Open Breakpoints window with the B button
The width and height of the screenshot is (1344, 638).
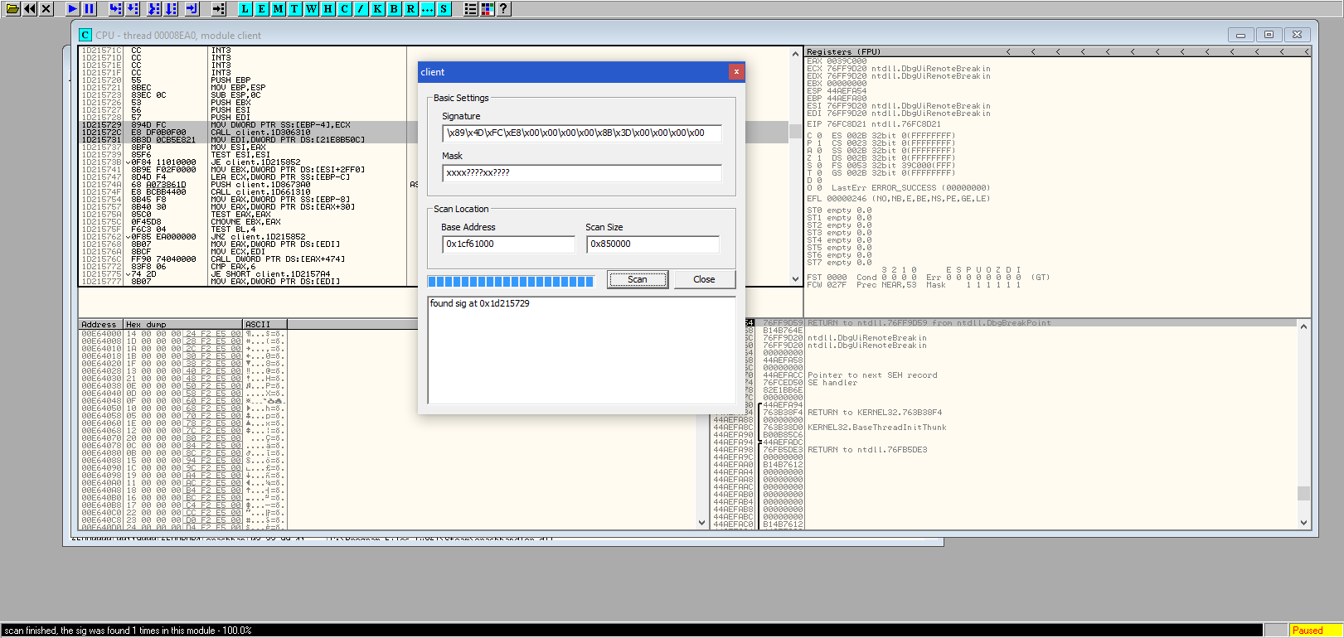click(x=394, y=9)
